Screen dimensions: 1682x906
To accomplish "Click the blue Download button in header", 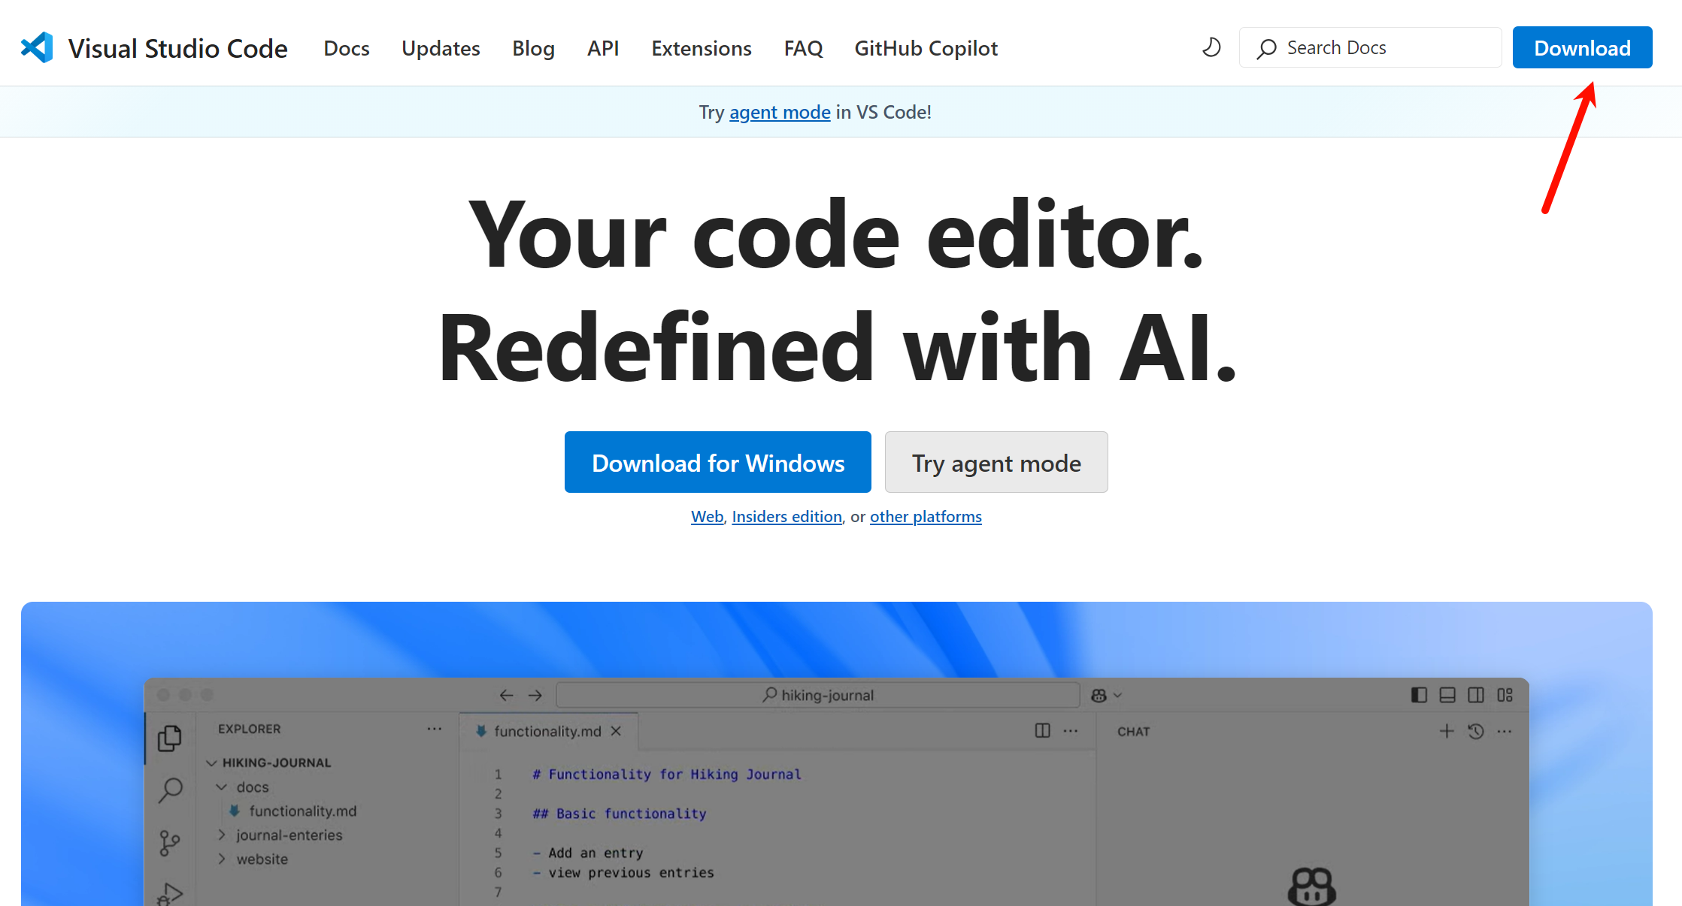I will pos(1582,47).
